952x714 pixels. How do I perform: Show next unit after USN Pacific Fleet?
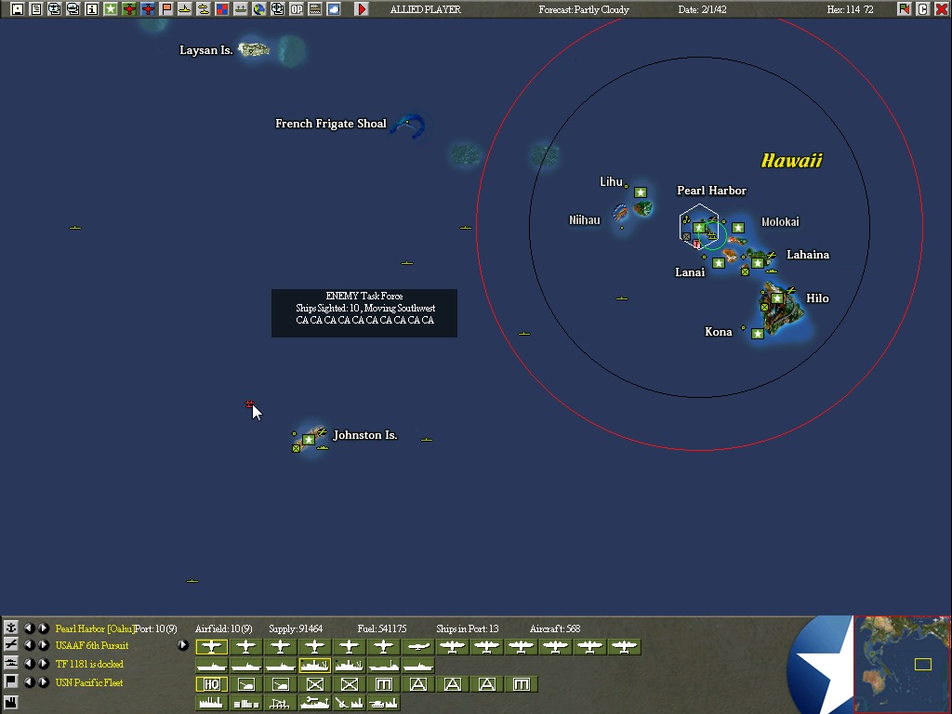pos(44,682)
